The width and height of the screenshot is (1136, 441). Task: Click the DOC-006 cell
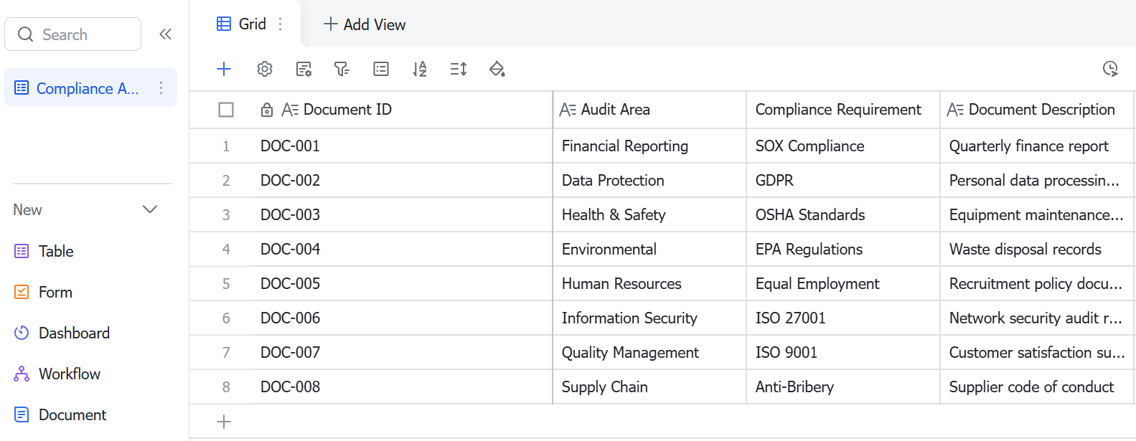(402, 318)
